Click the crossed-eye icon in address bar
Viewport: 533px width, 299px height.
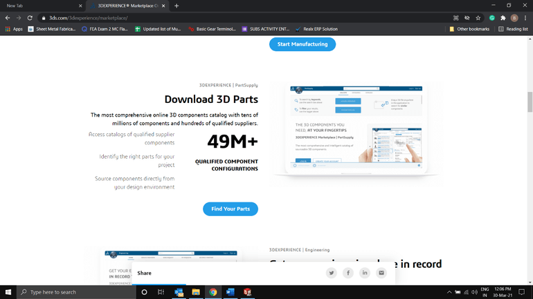click(467, 18)
